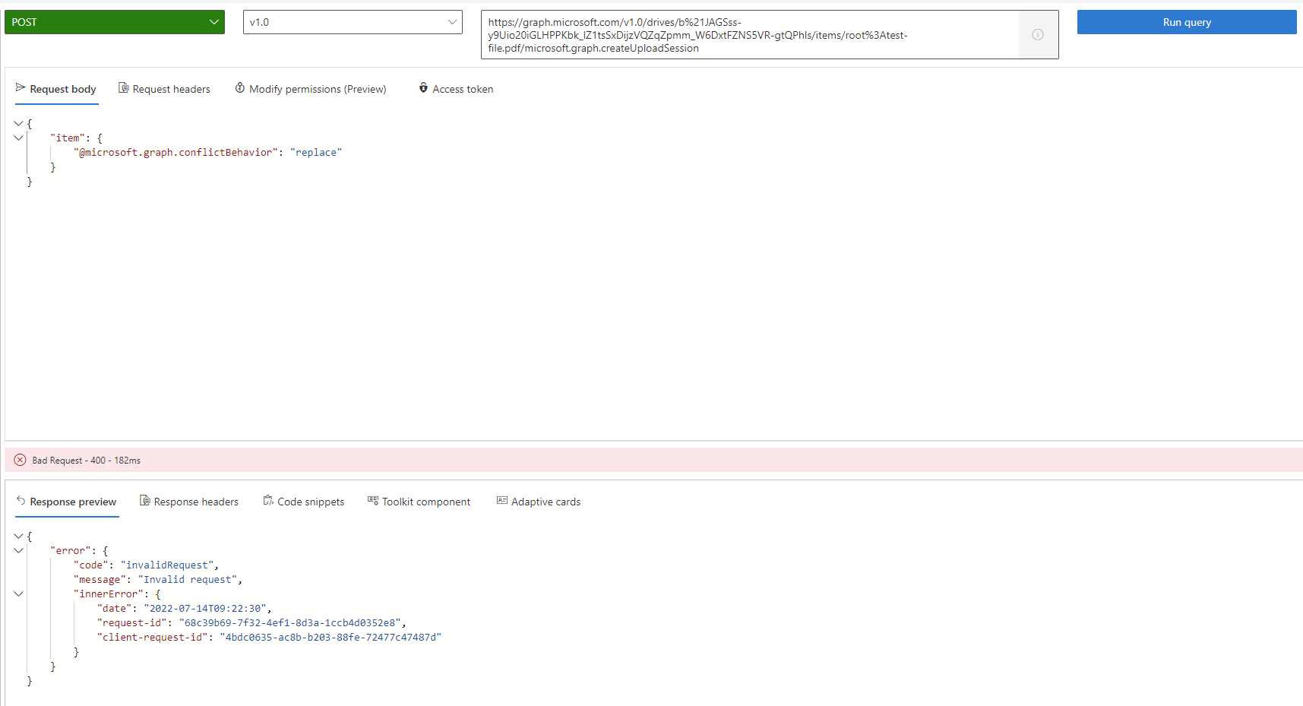Image resolution: width=1303 pixels, height=706 pixels.
Task: Click the Toolkit component icon
Action: click(x=373, y=501)
